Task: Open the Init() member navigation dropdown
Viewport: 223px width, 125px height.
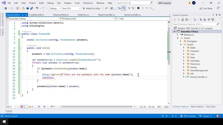Action: [x=143, y=18]
